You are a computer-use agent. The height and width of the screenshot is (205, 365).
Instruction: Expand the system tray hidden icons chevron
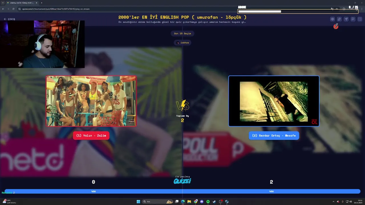[333, 202]
